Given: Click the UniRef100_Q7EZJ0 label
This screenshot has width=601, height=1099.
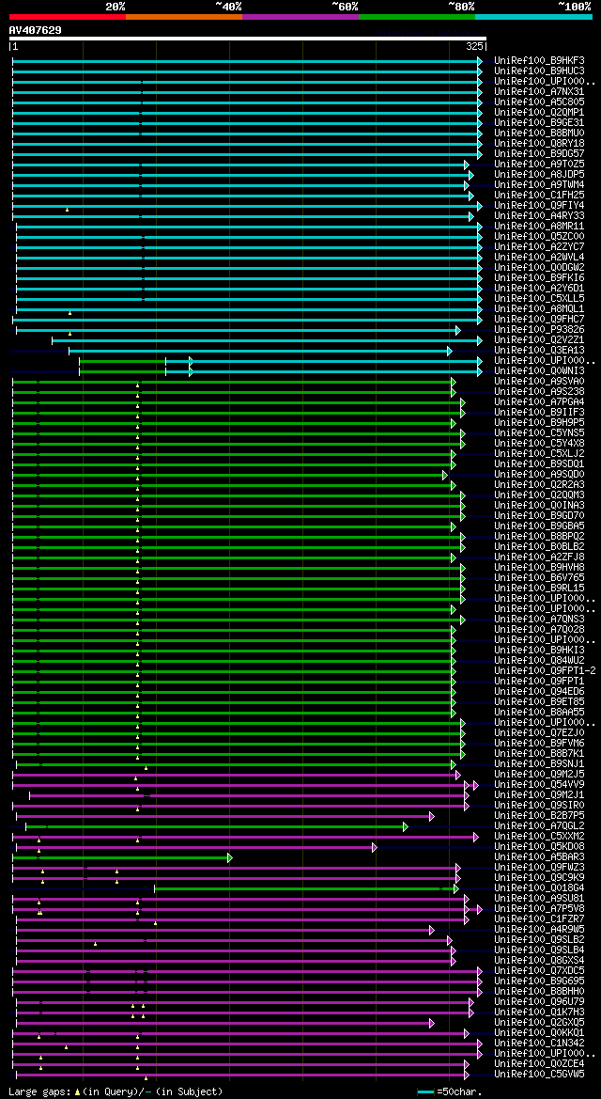Looking at the screenshot, I should 539,733.
